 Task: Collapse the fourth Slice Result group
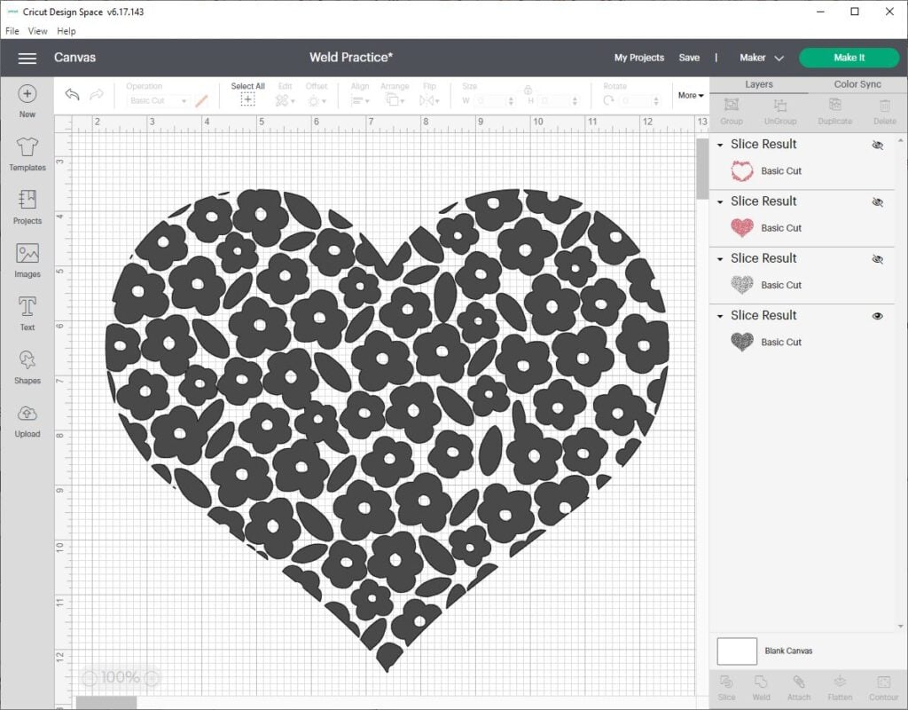coord(720,316)
